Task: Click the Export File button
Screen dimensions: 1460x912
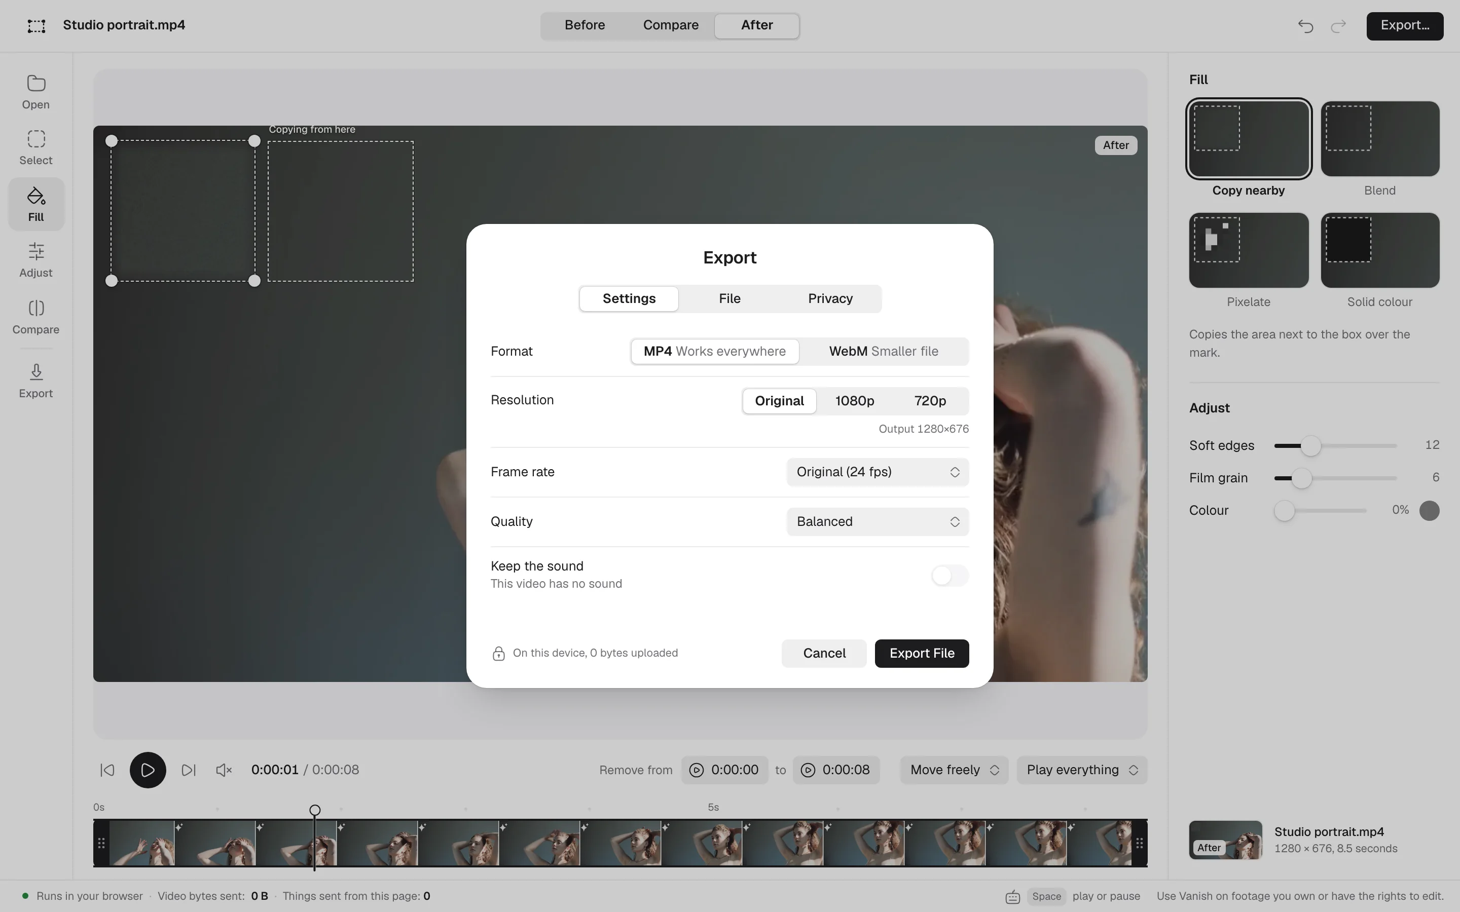Action: point(922,653)
